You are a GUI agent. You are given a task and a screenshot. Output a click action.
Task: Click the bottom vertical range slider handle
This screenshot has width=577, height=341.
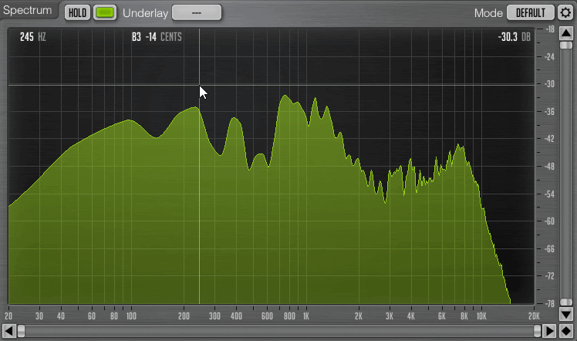566,302
